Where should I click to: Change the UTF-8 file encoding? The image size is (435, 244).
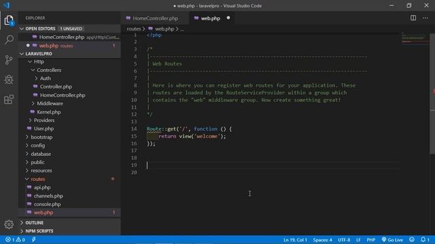pos(344,240)
